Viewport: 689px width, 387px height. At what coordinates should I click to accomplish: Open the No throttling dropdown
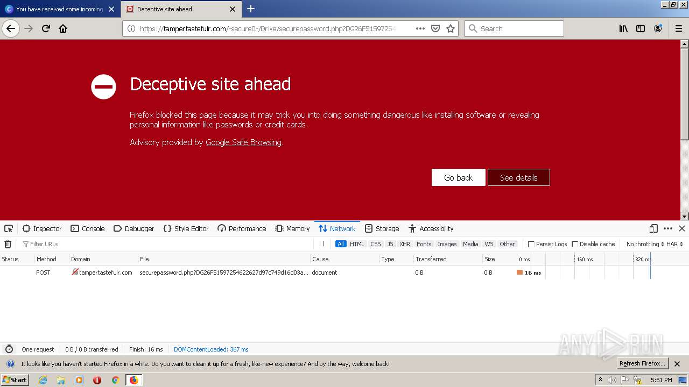(645, 244)
